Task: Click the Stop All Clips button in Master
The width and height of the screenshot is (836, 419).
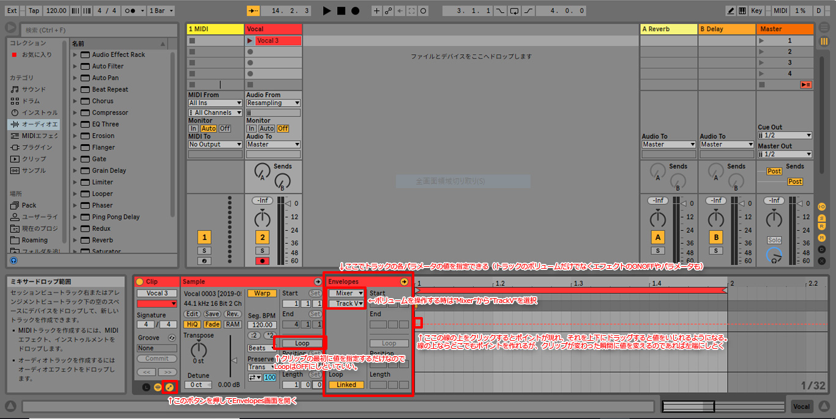Action: tap(805, 85)
